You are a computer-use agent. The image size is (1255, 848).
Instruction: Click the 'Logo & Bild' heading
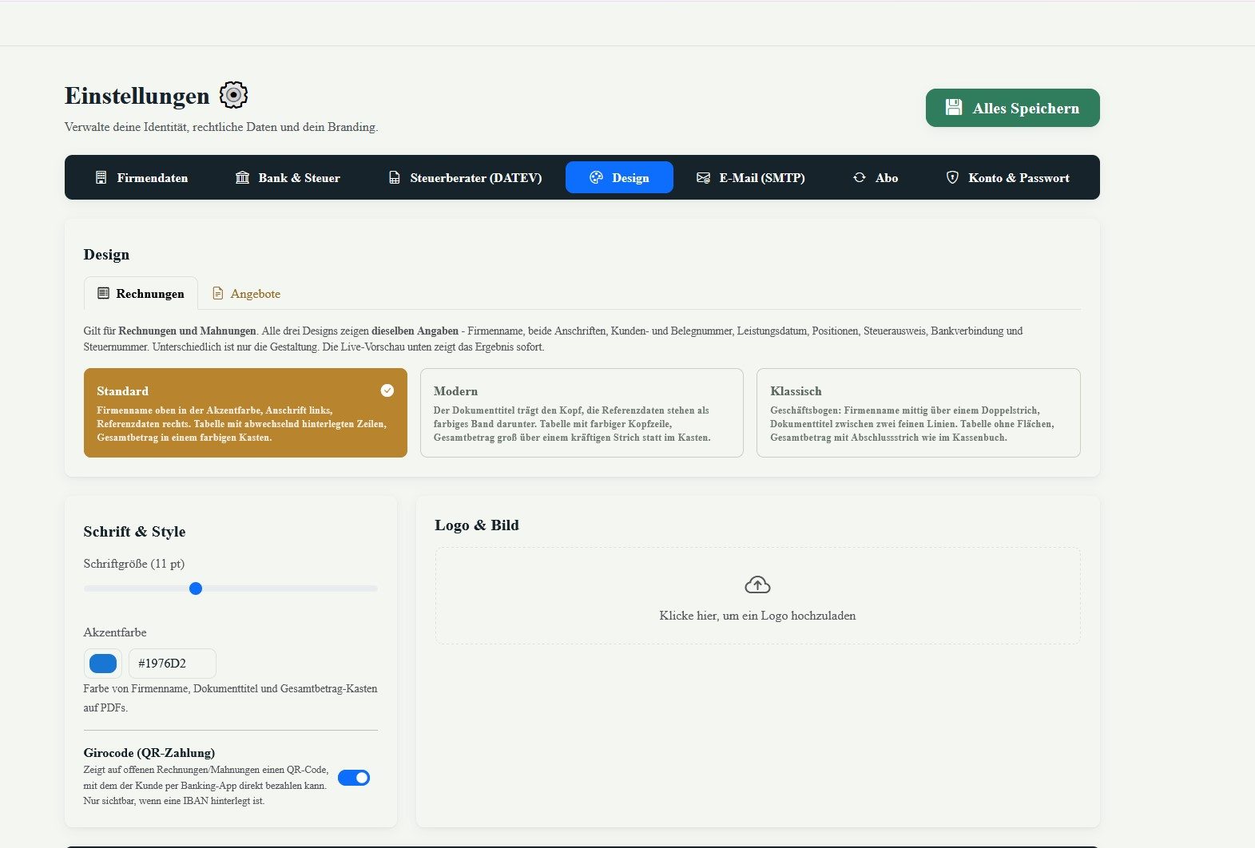(x=477, y=525)
